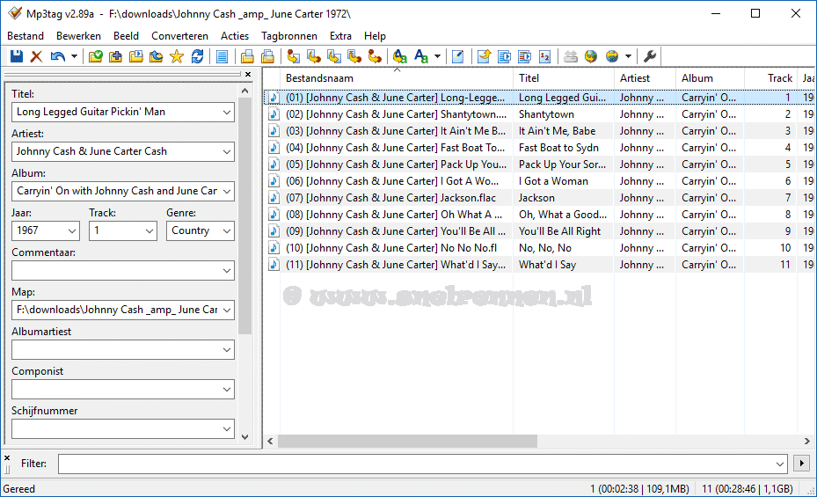
Task: Open the Help menu
Action: [375, 36]
